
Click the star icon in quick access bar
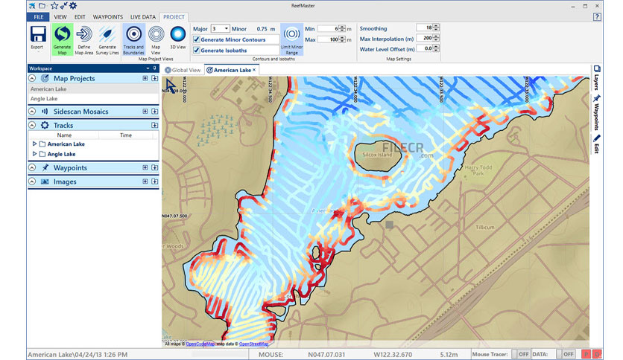54,5
